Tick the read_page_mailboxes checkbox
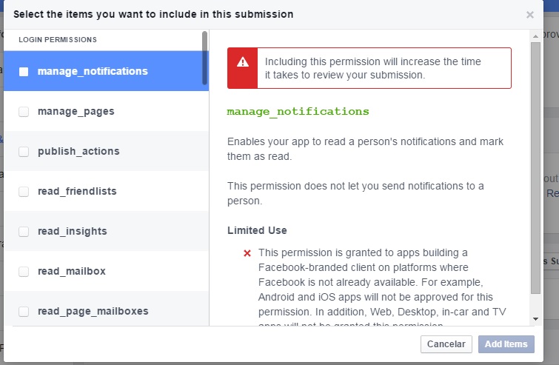This screenshot has width=559, height=365. (x=24, y=311)
